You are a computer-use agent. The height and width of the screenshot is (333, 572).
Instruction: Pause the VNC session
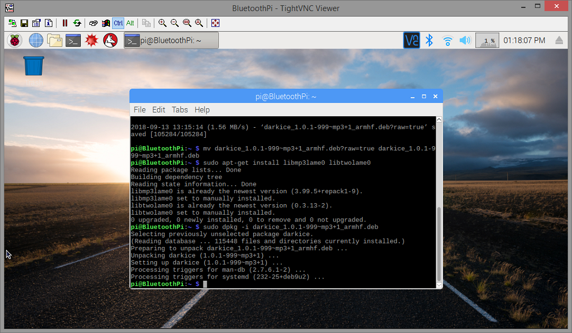tap(65, 23)
